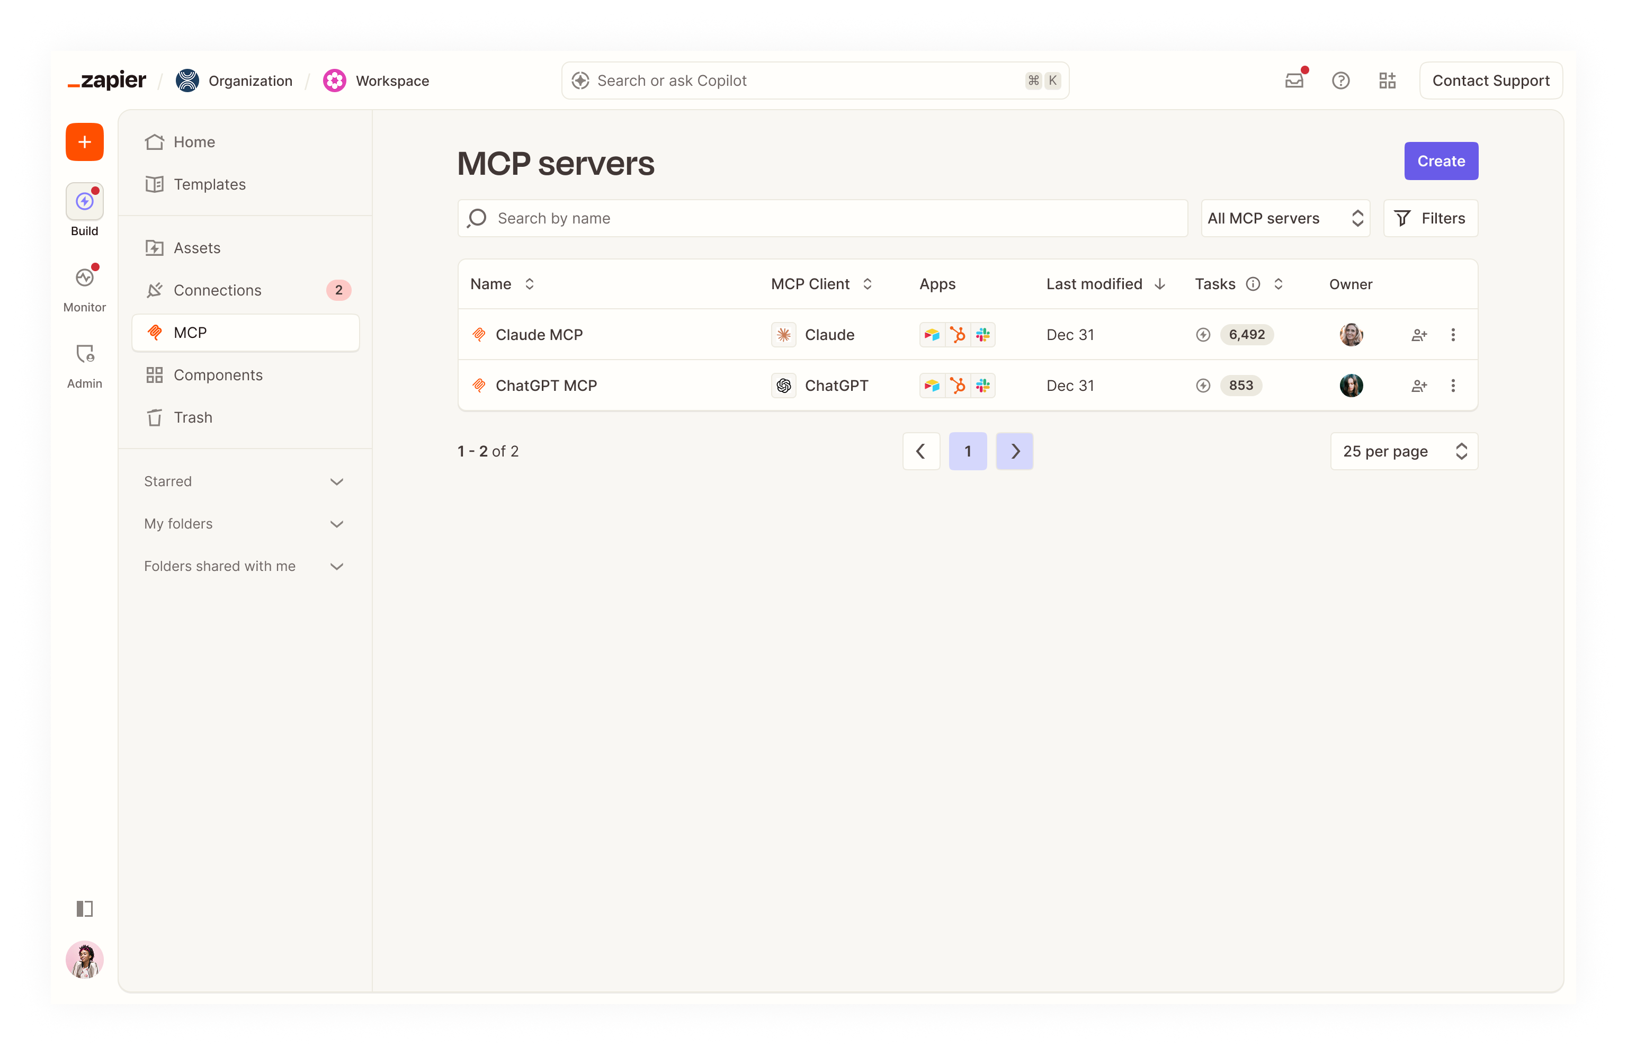This screenshot has width=1627, height=1055.
Task: Open the ChatGPT MCP server
Action: coord(546,386)
